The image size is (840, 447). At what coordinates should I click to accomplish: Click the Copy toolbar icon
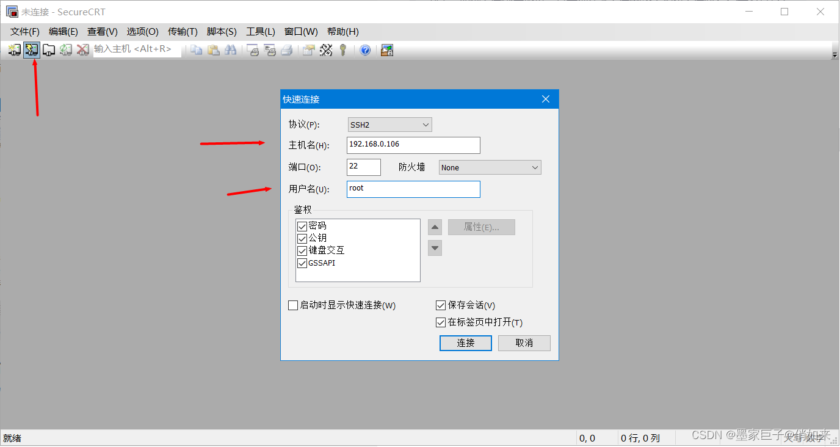point(196,50)
